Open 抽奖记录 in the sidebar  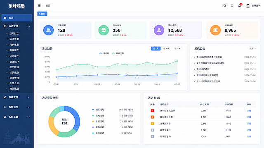coord(14,89)
